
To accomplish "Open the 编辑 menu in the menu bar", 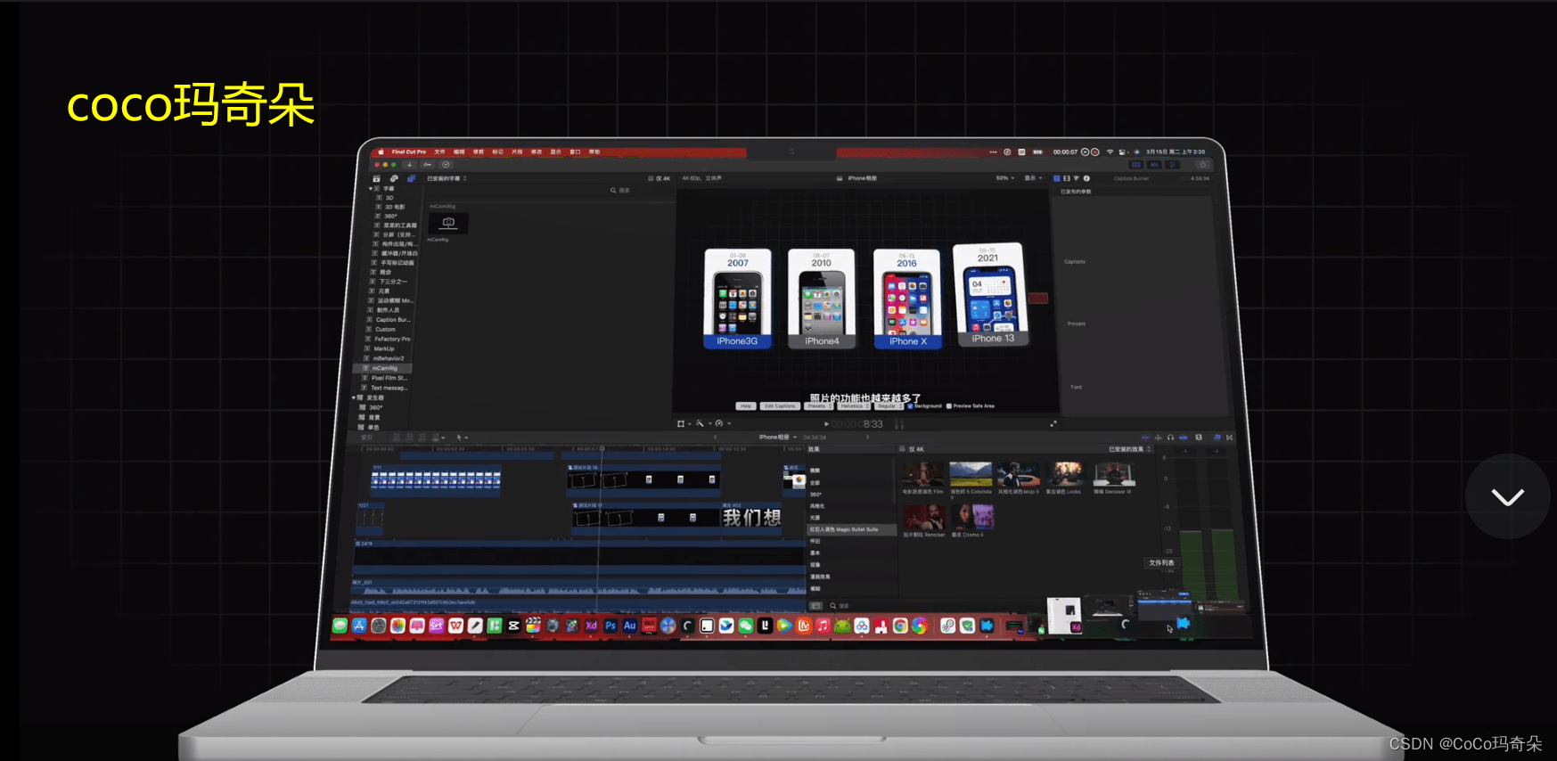I will [459, 152].
